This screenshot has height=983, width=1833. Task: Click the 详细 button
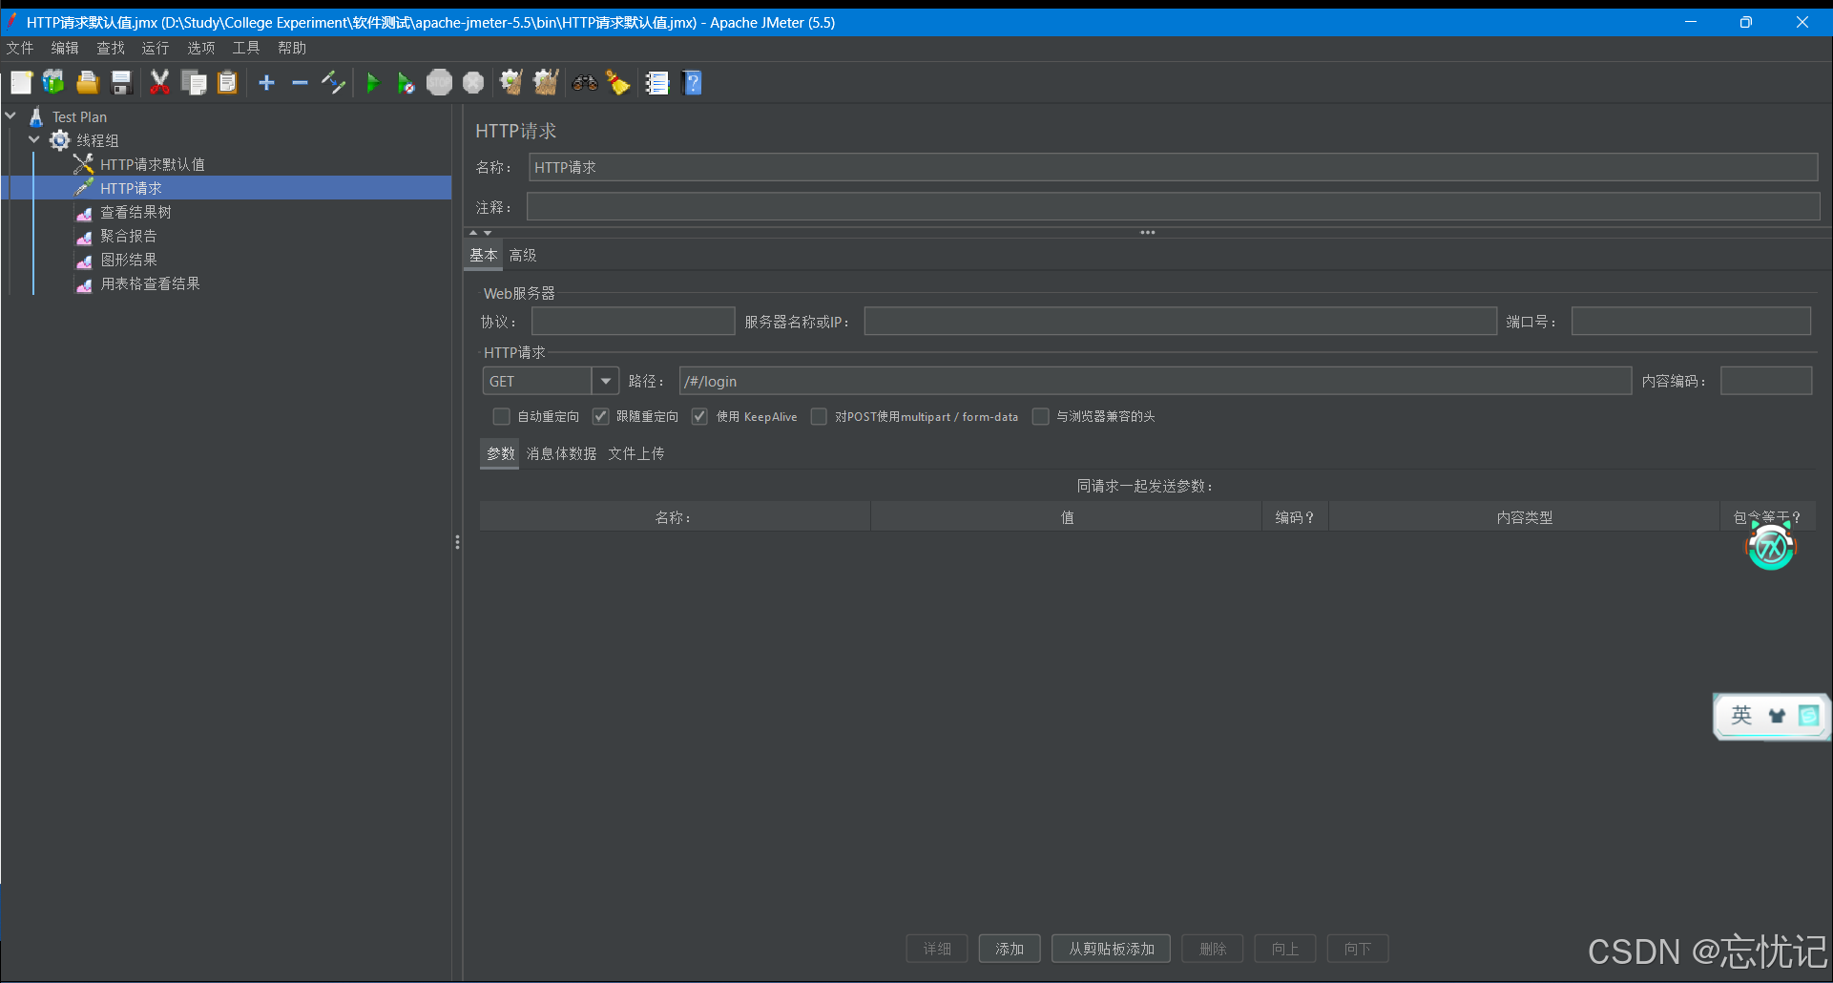pos(937,949)
